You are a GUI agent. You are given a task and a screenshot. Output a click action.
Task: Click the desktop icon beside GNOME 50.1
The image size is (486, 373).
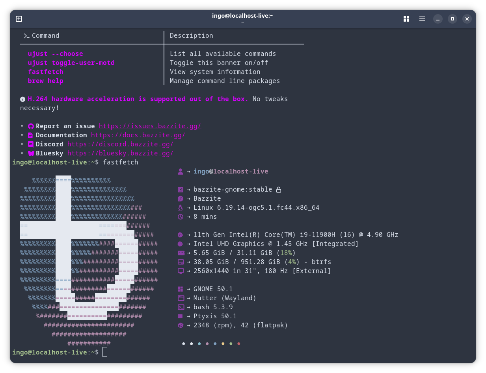[181, 289]
